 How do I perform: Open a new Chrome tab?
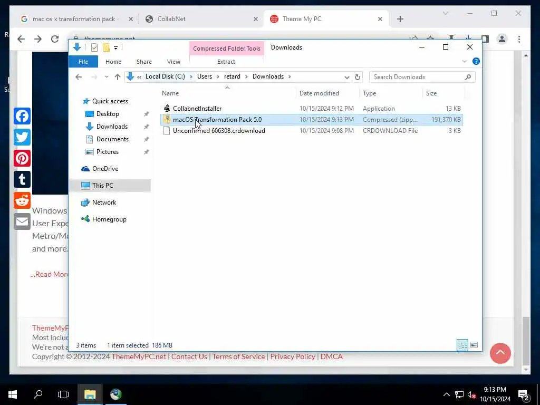[400, 19]
